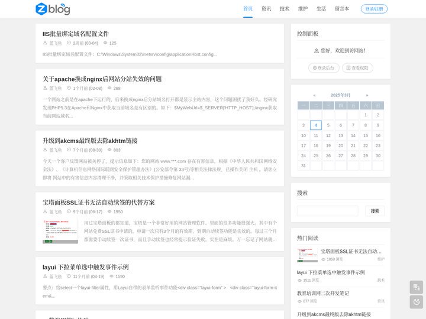Open article 宝塔面板SSL证书无法自动续签的代替方案
Image resolution: width=426 pixels, height=319 pixels.
click(98, 203)
